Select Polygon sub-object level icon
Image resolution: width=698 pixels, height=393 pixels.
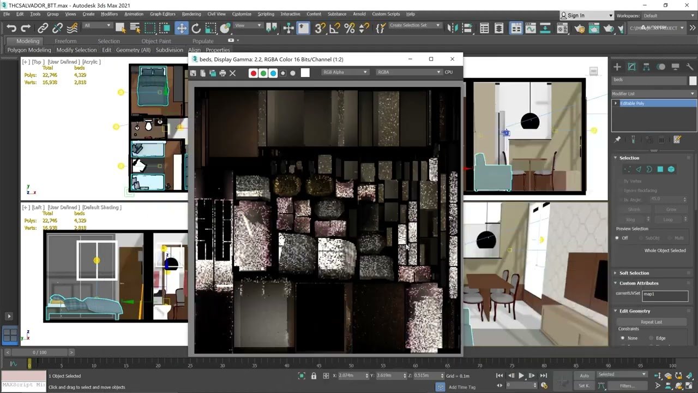[660, 169]
